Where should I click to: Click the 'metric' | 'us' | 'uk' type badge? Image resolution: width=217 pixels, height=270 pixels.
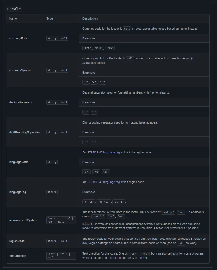point(61,220)
